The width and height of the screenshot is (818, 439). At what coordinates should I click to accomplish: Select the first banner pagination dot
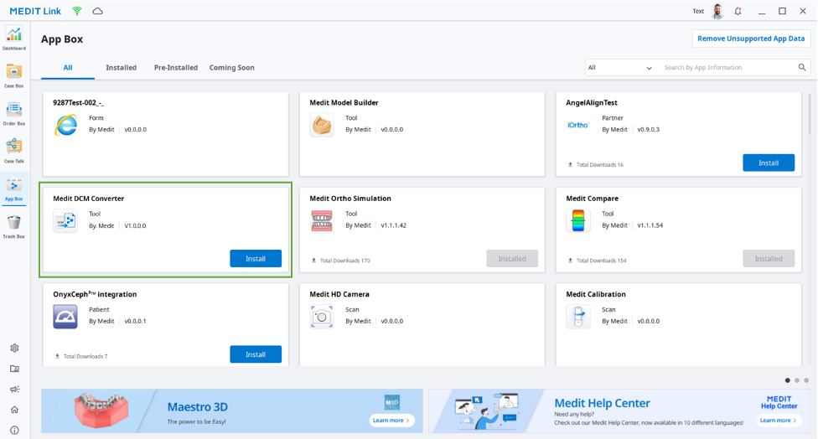pos(788,380)
